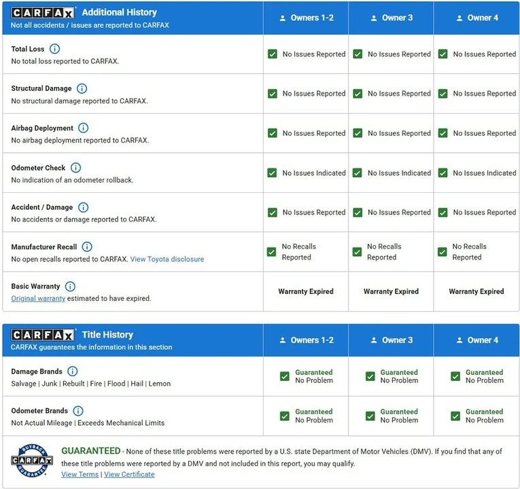Open the Accident / Damage info icon
Screen dimensions: 520x489
pos(83,207)
